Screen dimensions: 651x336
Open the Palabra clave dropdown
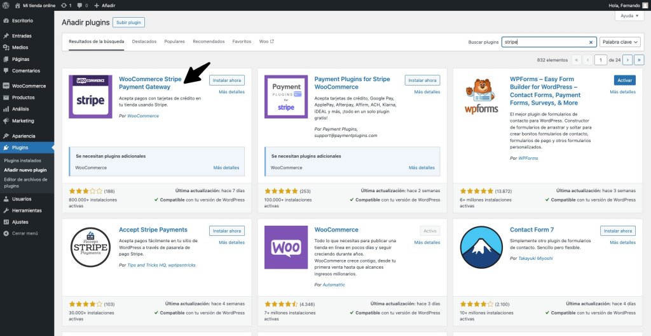tap(620, 42)
